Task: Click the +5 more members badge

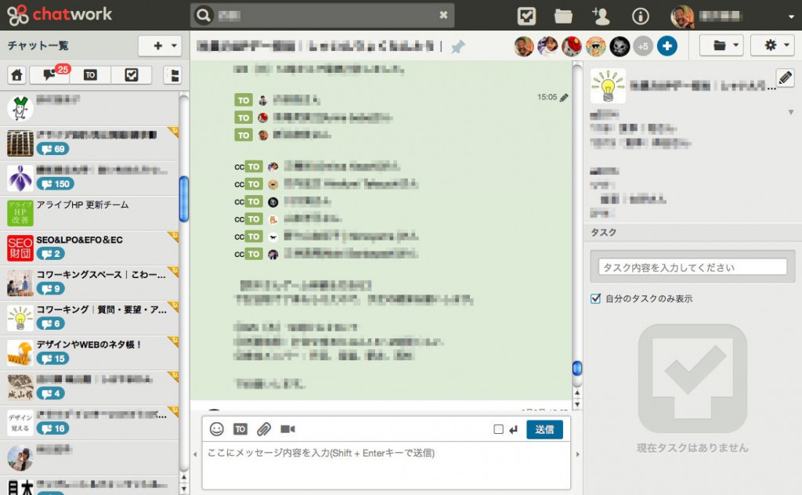Action: tap(643, 46)
